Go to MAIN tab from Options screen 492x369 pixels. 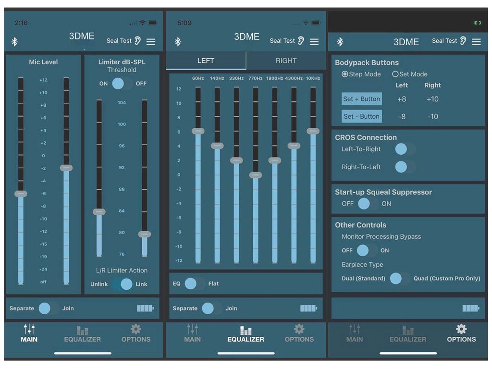[x=355, y=333]
